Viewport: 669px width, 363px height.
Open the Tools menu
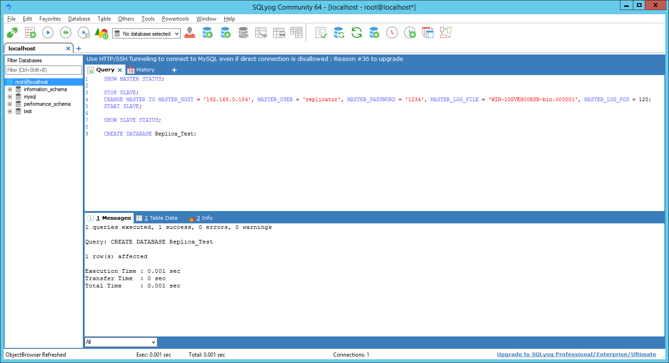(x=148, y=19)
